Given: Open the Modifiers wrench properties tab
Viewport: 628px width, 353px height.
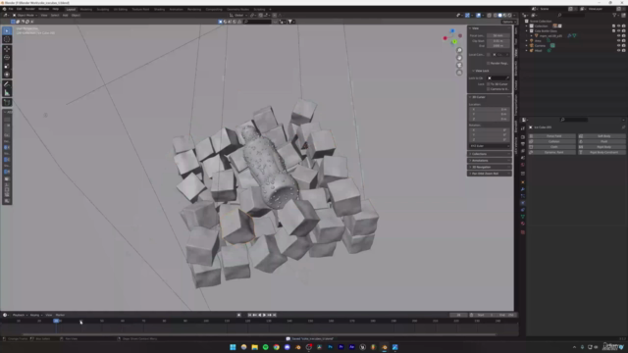Looking at the screenshot, I should pyautogui.click(x=523, y=189).
